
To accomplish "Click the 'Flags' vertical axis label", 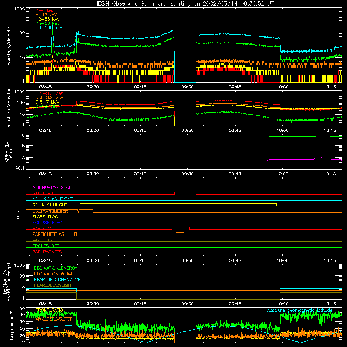I will click(x=17, y=216).
